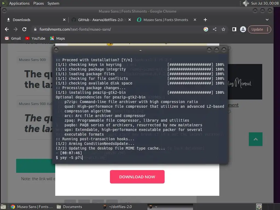
Task: View site info lock icon
Action: click(x=35, y=29)
